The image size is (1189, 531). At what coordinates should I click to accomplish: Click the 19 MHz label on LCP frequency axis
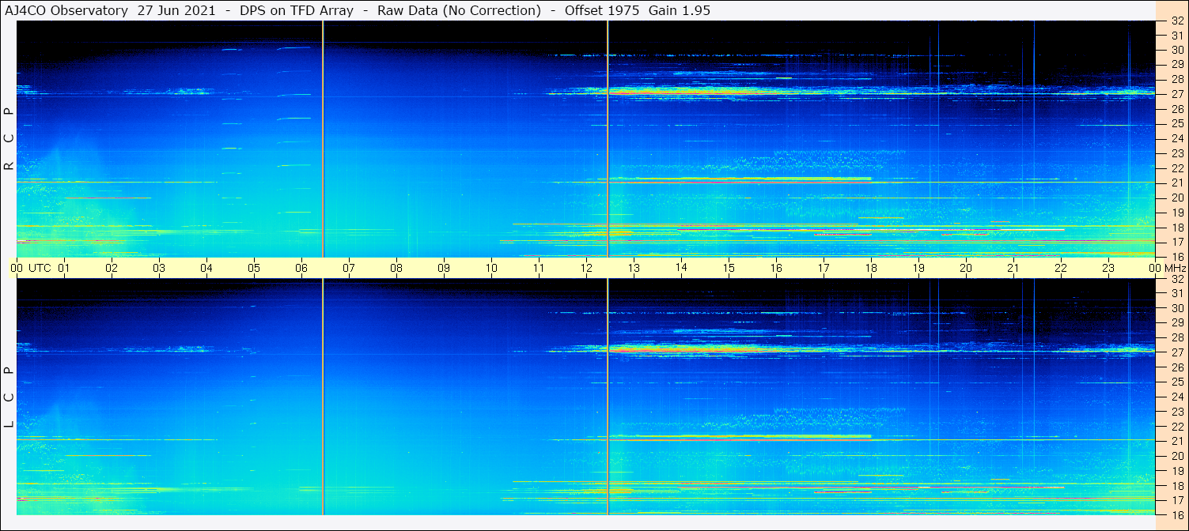tap(1176, 471)
